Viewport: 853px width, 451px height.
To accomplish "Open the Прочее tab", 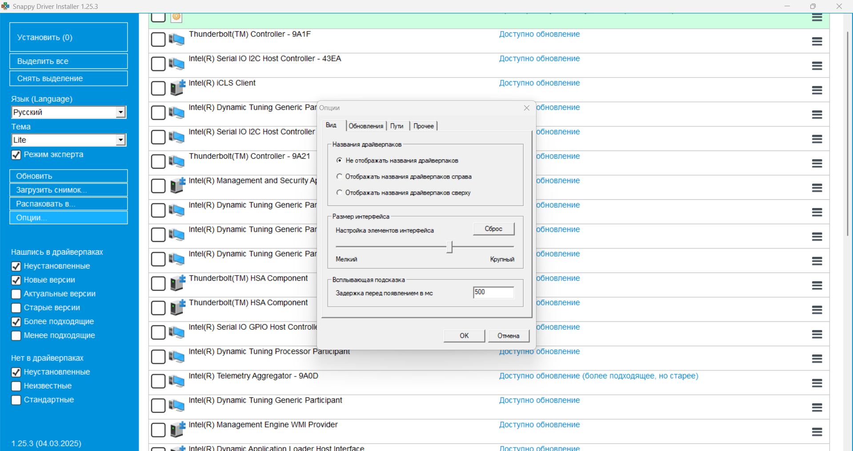I will coord(424,126).
